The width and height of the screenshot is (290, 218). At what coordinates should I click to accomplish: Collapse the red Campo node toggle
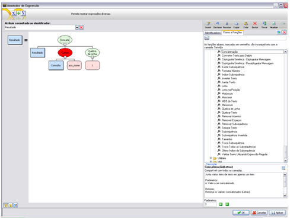[x=65, y=57]
